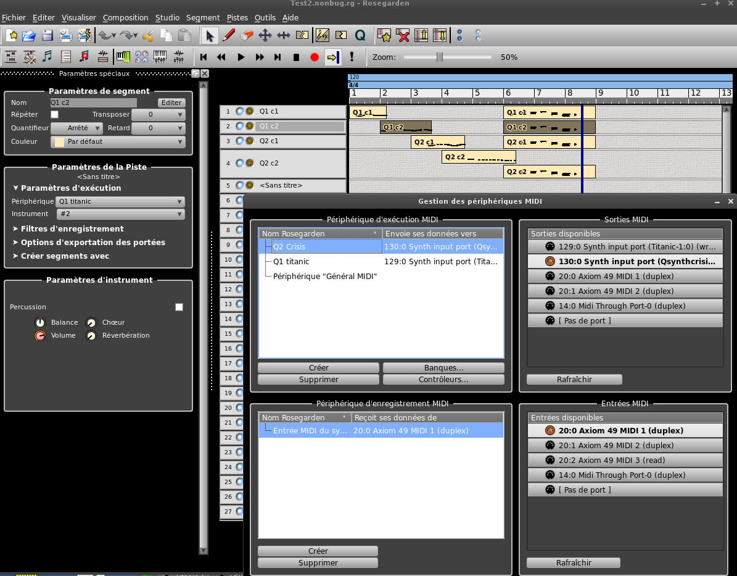The height and width of the screenshot is (576, 737).
Task: Select the arrow Select tool
Action: point(210,36)
